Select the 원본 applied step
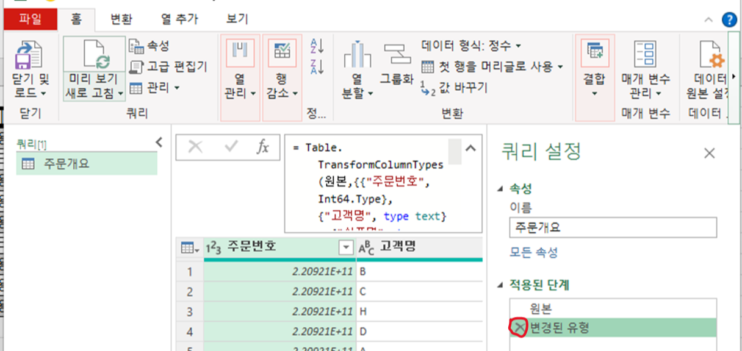 coord(613,308)
